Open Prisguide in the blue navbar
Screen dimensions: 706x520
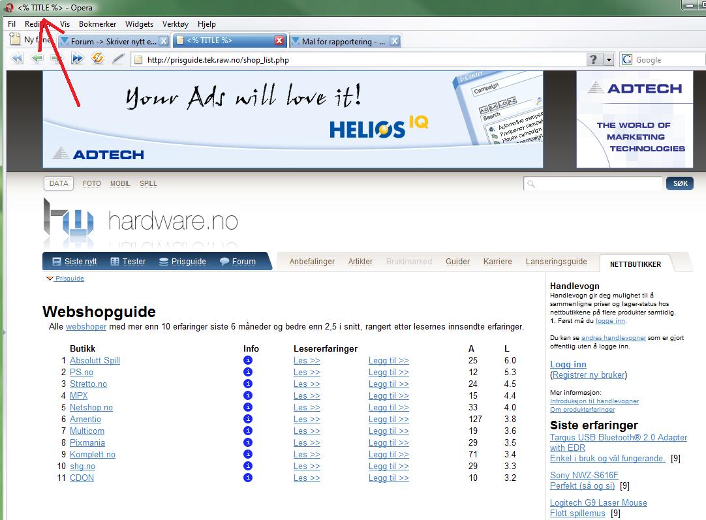(x=182, y=261)
